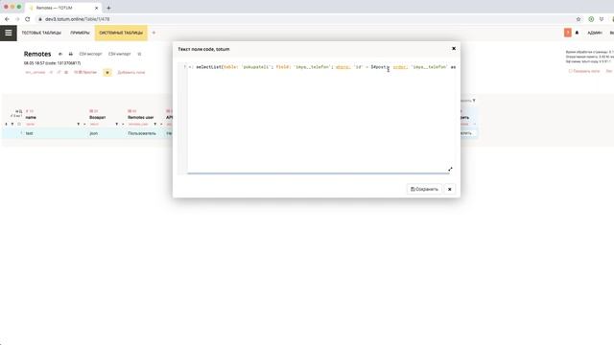Click the Remotes user column header
This screenshot has width=614, height=345.
pyautogui.click(x=141, y=117)
